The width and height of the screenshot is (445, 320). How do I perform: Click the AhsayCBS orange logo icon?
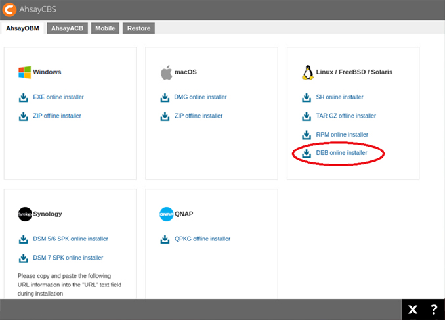pyautogui.click(x=9, y=9)
